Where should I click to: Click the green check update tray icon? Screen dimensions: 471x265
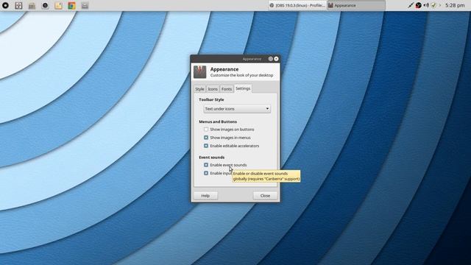pos(433,5)
